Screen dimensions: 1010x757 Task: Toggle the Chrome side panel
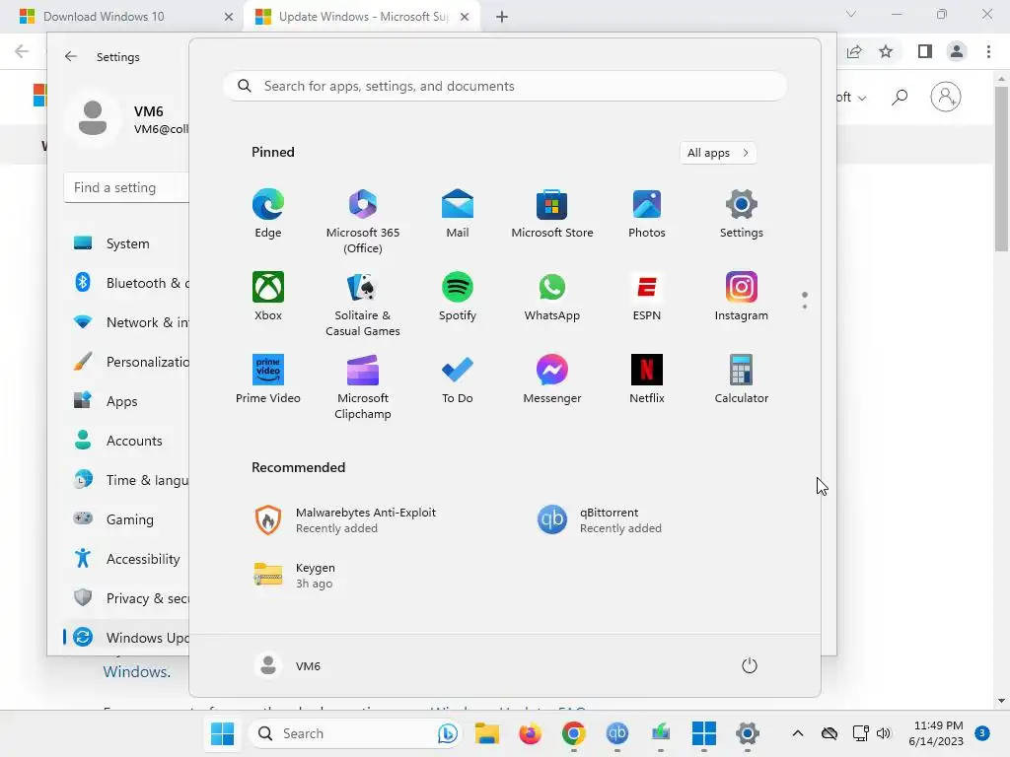pyautogui.click(x=925, y=51)
